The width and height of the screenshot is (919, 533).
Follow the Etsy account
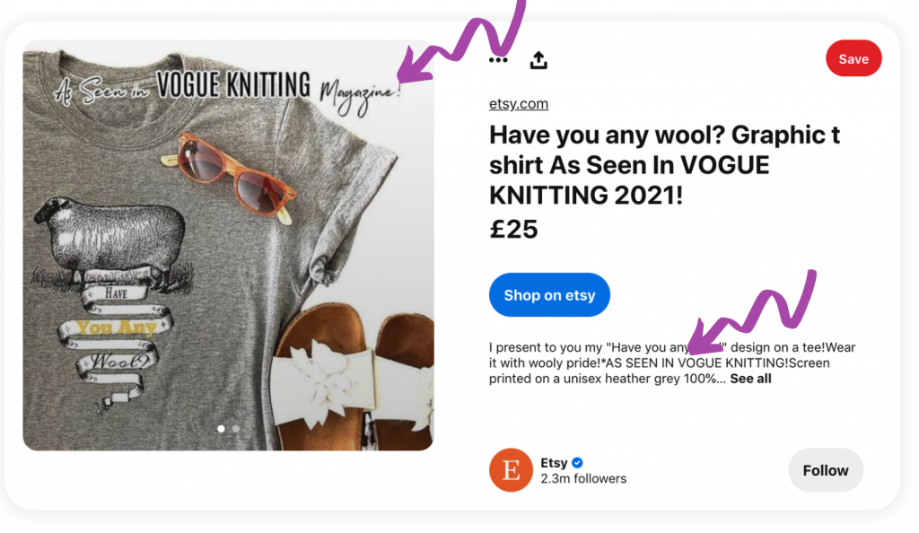point(826,470)
